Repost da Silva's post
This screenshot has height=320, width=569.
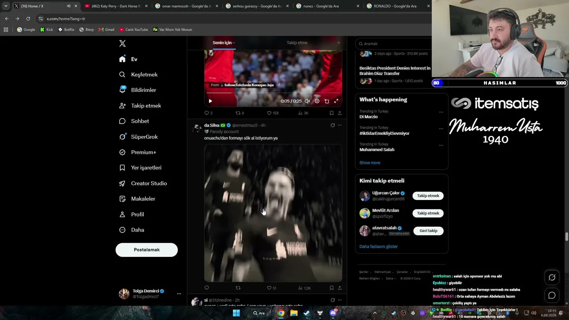click(238, 288)
